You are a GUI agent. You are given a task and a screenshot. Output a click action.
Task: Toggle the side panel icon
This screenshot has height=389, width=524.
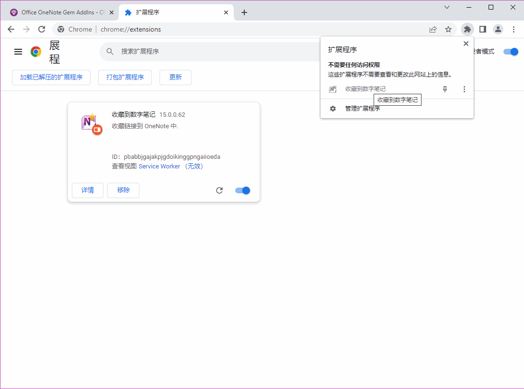pos(482,29)
